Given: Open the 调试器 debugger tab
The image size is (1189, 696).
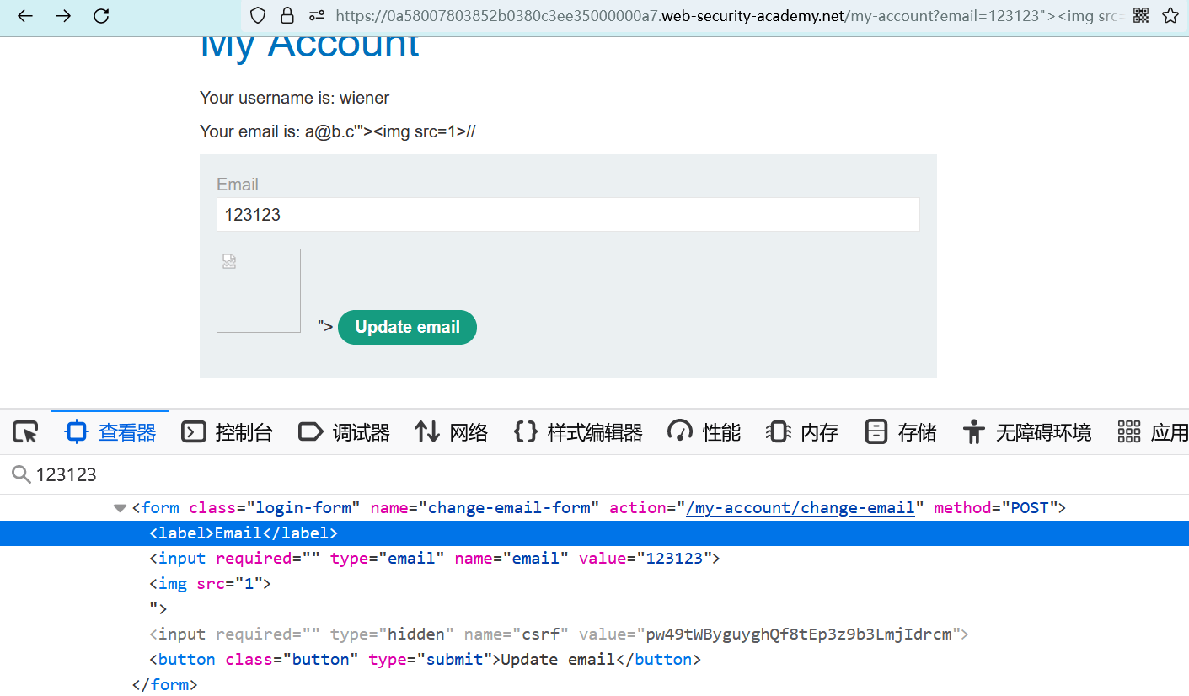Looking at the screenshot, I should point(344,432).
